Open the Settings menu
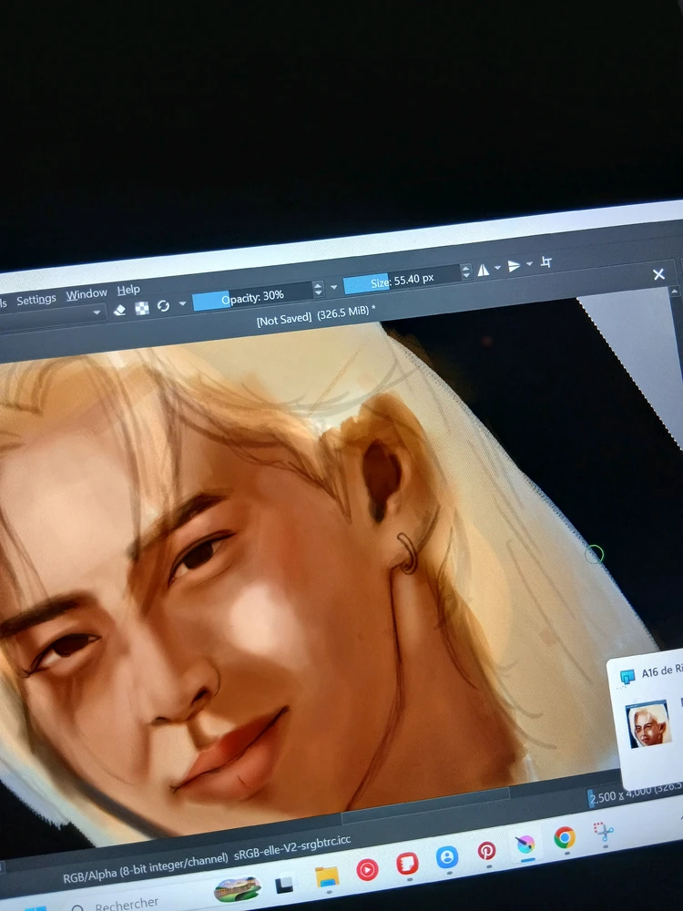 36,300
